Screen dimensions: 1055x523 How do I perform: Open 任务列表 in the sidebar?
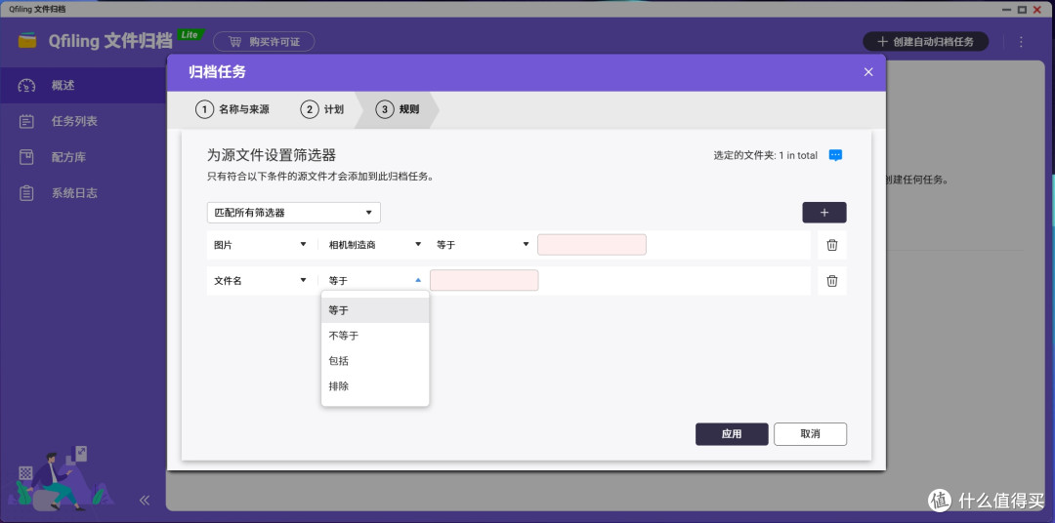coord(83,122)
